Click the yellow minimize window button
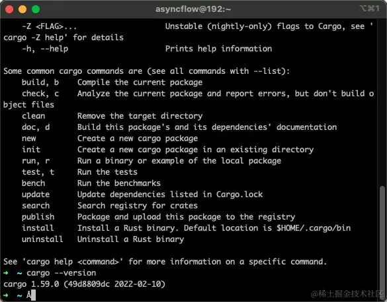This screenshot has width=387, height=302. point(22,9)
